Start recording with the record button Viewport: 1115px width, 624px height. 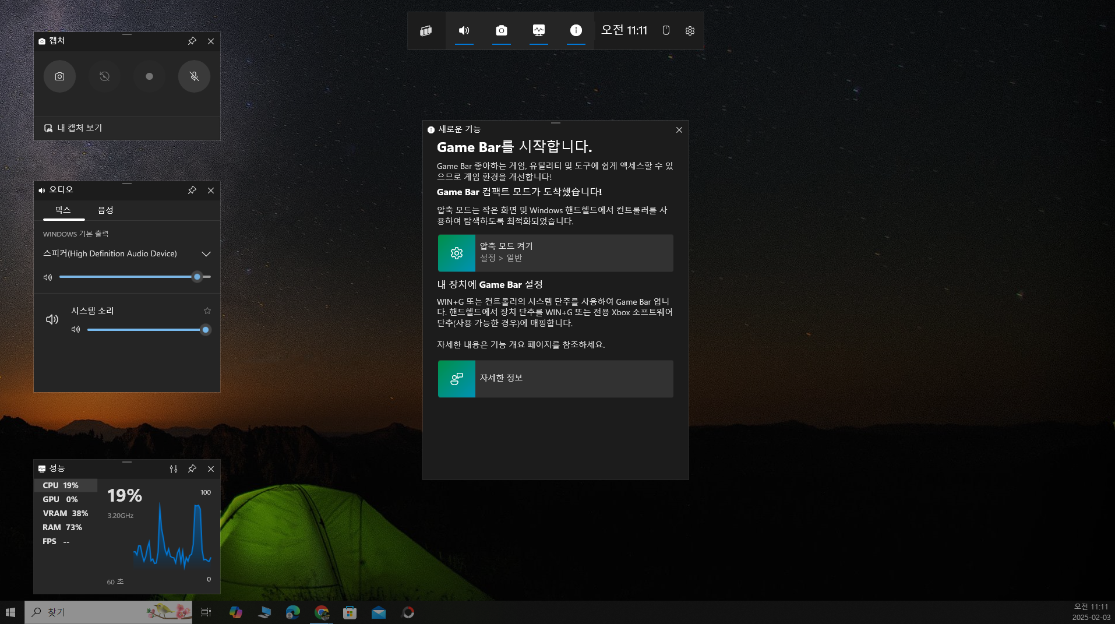[x=150, y=76]
